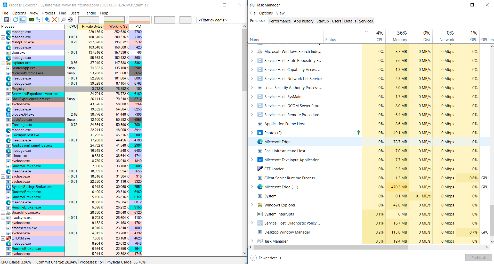
Task: Click the SystemSettingsBroker.exe gear icon
Action: tap(9, 187)
